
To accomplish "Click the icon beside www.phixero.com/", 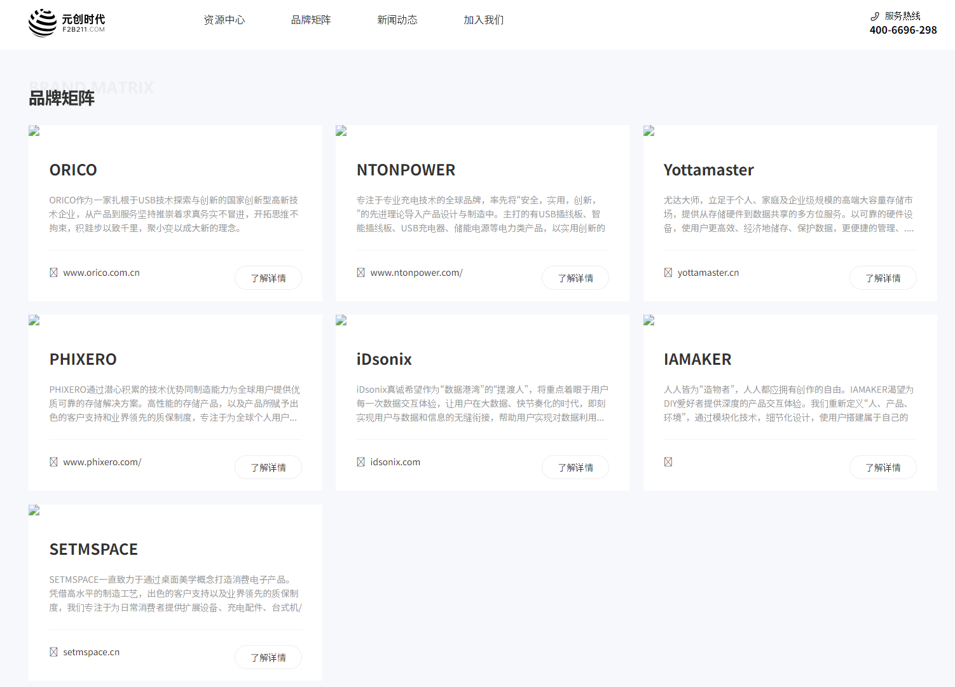I will click(53, 462).
